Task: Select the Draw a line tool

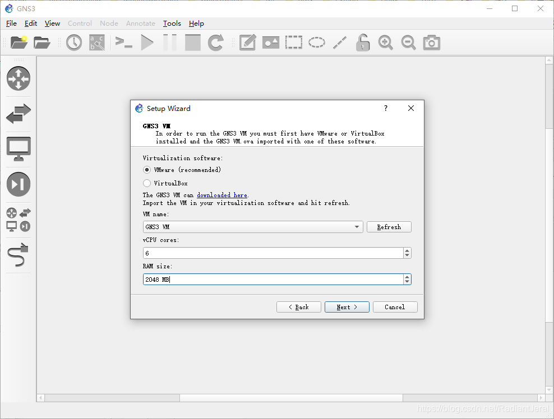Action: coord(340,43)
